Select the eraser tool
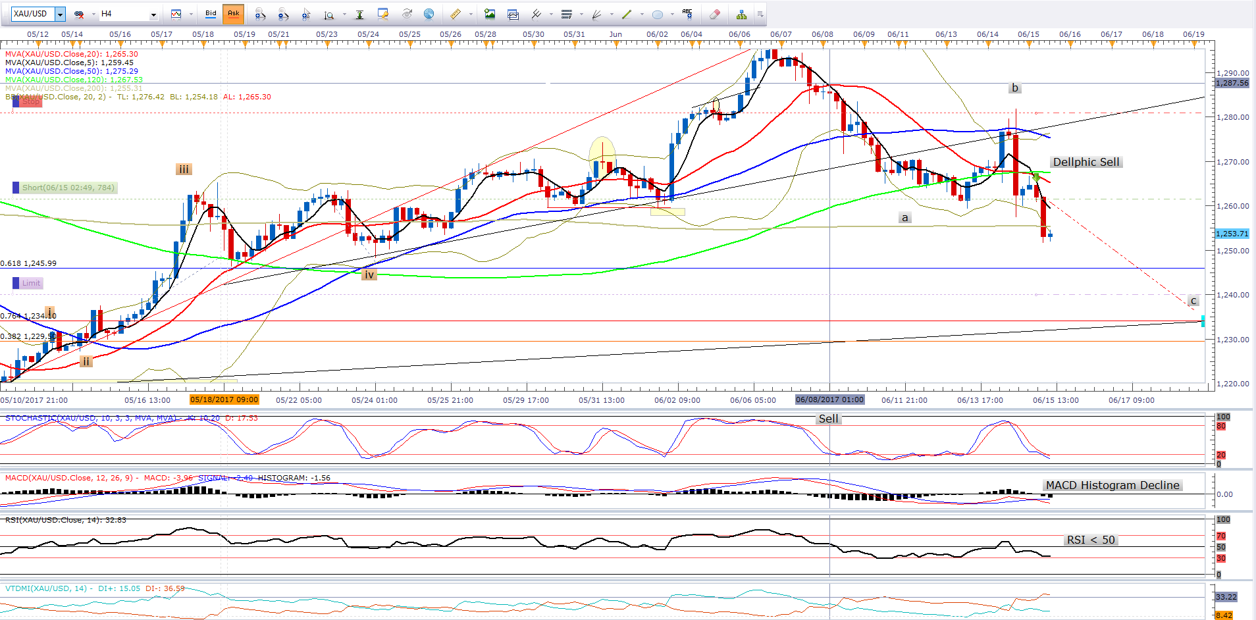The width and height of the screenshot is (1256, 620). click(715, 14)
